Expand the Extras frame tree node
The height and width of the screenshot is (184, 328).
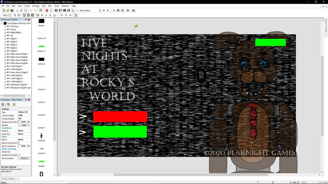click(5, 29)
